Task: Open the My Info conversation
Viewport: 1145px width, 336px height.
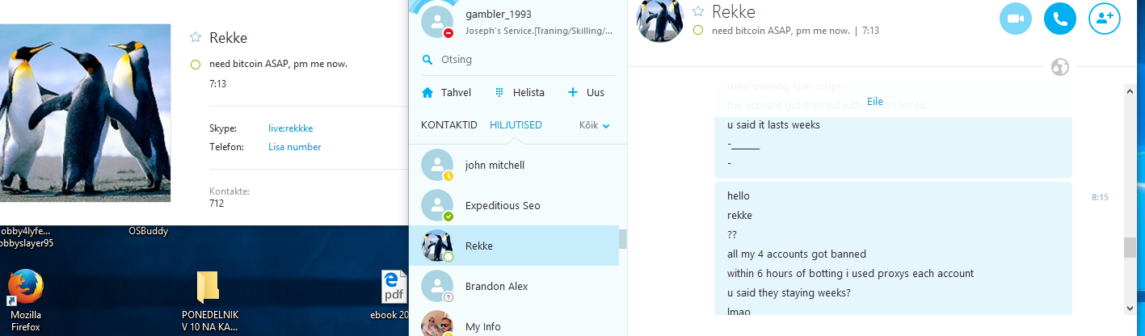Action: tap(514, 323)
